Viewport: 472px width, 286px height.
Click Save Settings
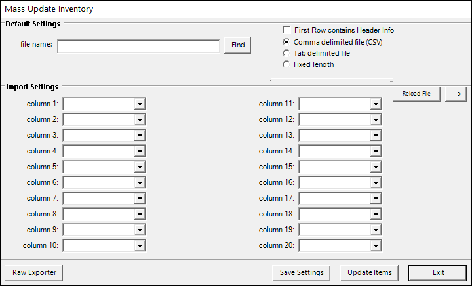click(302, 272)
